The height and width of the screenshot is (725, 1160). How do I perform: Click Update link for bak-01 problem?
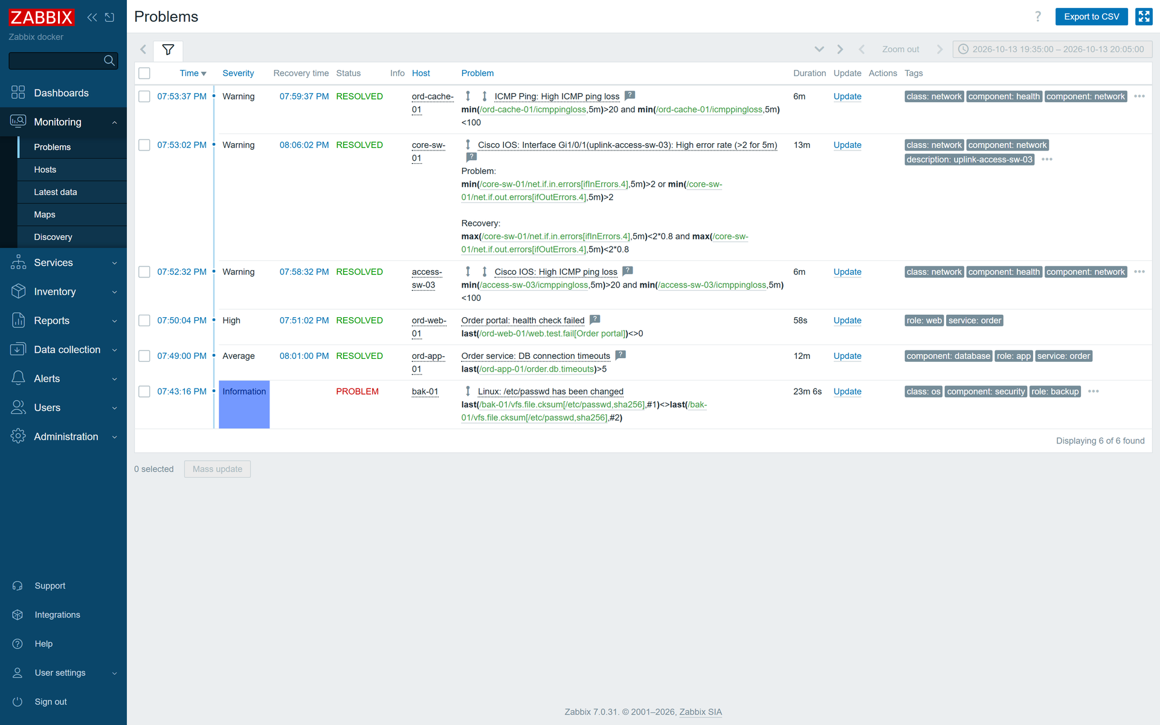point(847,391)
